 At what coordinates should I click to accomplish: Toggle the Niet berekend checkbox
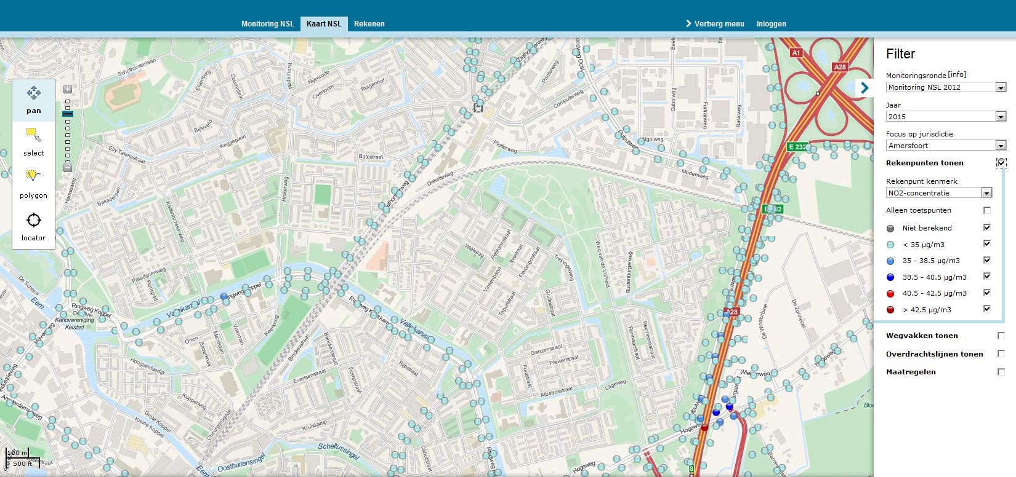pos(987,227)
